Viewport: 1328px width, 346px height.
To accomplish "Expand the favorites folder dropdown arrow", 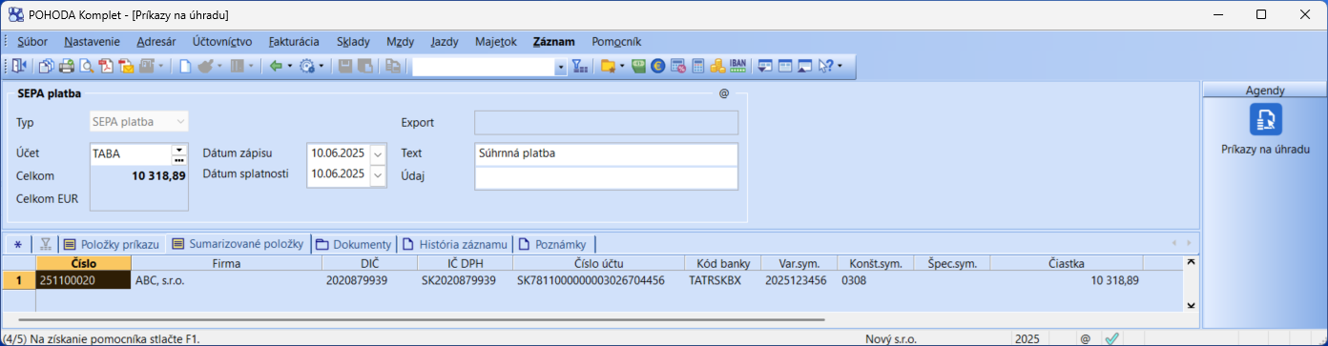I will (622, 67).
